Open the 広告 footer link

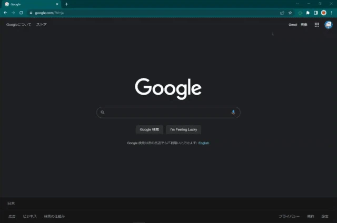(12, 216)
